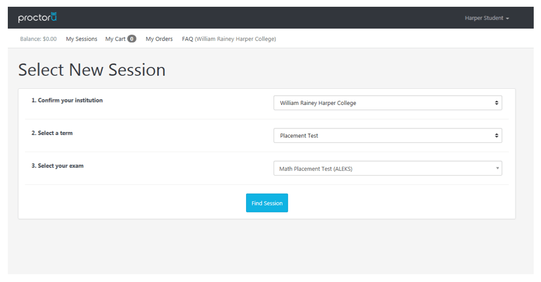The width and height of the screenshot is (541, 282).
Task: Open the term dropdown showing Placement Test
Action: [x=388, y=136]
